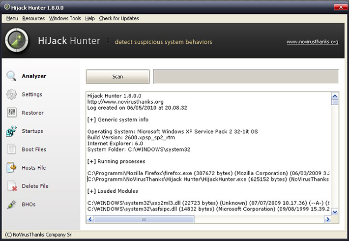Click the '[+] Loaded Modules' line
The image size is (349, 241).
pyautogui.click(x=113, y=191)
